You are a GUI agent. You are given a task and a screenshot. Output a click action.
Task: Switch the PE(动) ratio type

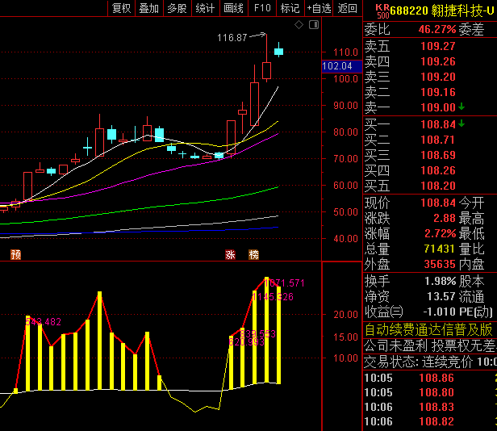477,312
